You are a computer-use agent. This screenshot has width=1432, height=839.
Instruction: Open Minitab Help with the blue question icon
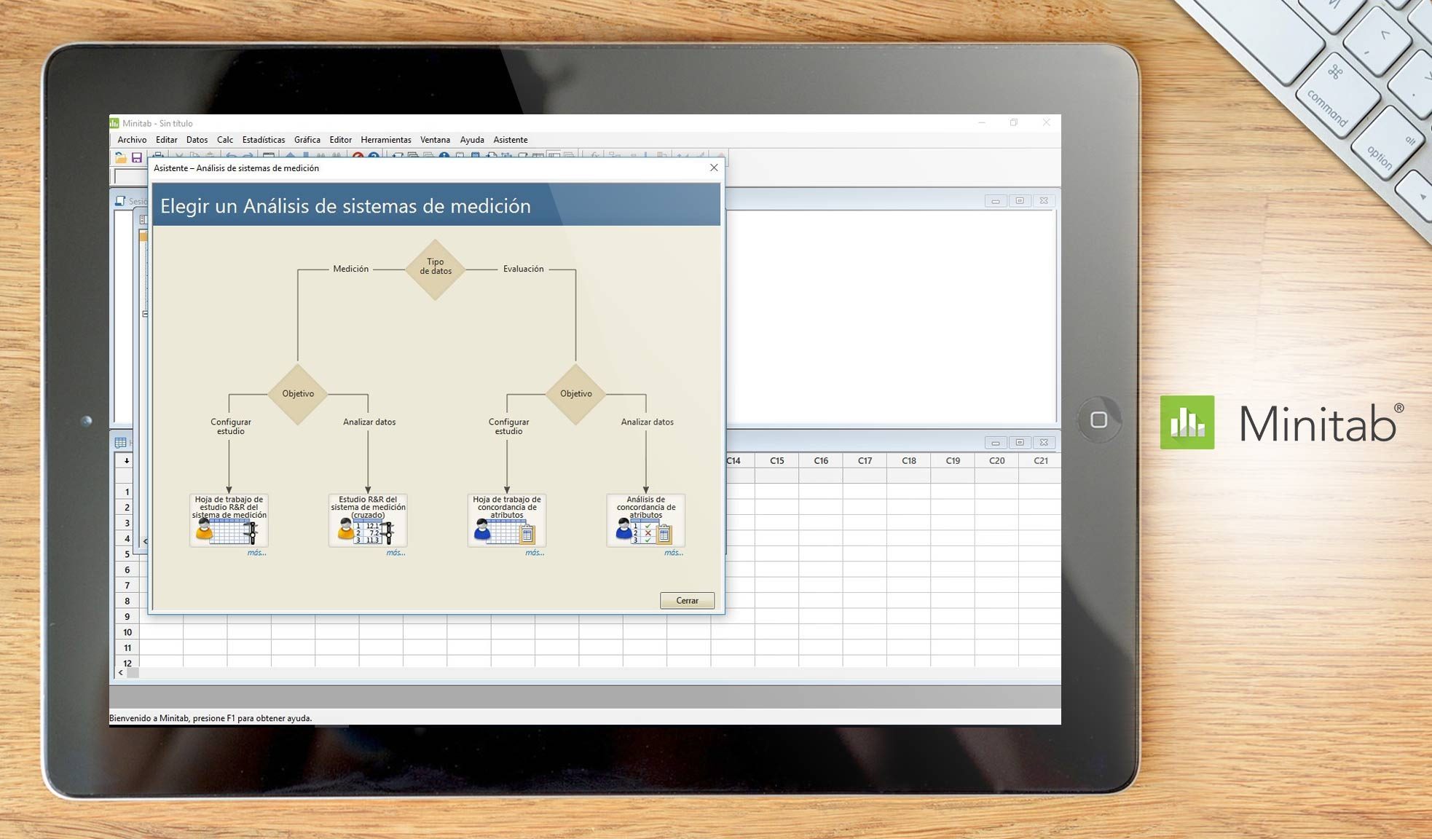(x=373, y=156)
